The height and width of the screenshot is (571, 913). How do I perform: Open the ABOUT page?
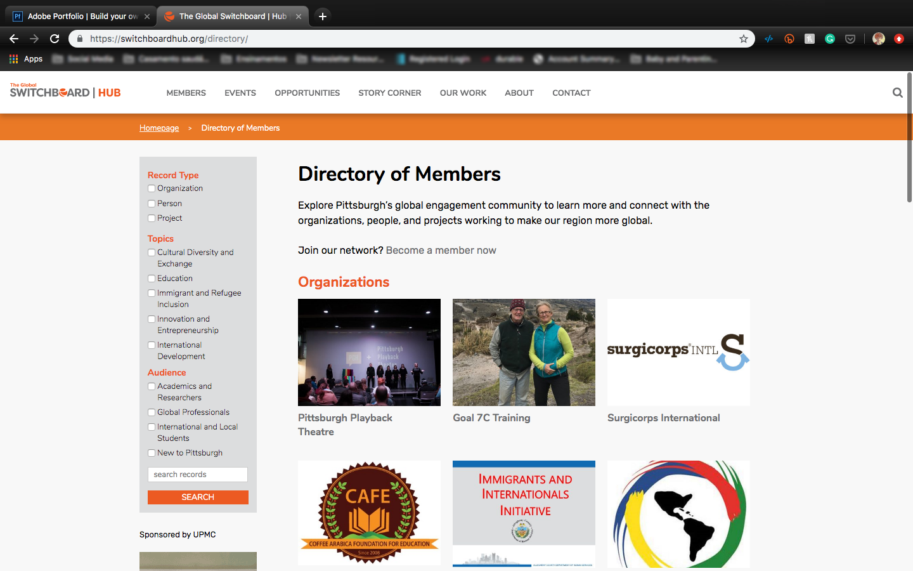(519, 93)
